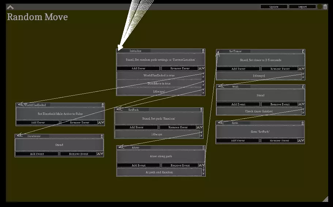This screenshot has width=333, height=207.
Task: Select the F output of 'DontMove is true'
Action: (x=203, y=85)
